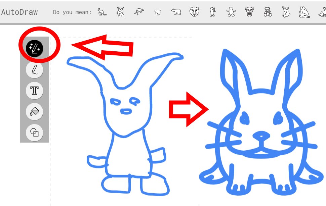Image resolution: width=326 pixels, height=206 pixels.
Task: Select the AutoDraw magic pencil tool
Action: [34, 48]
